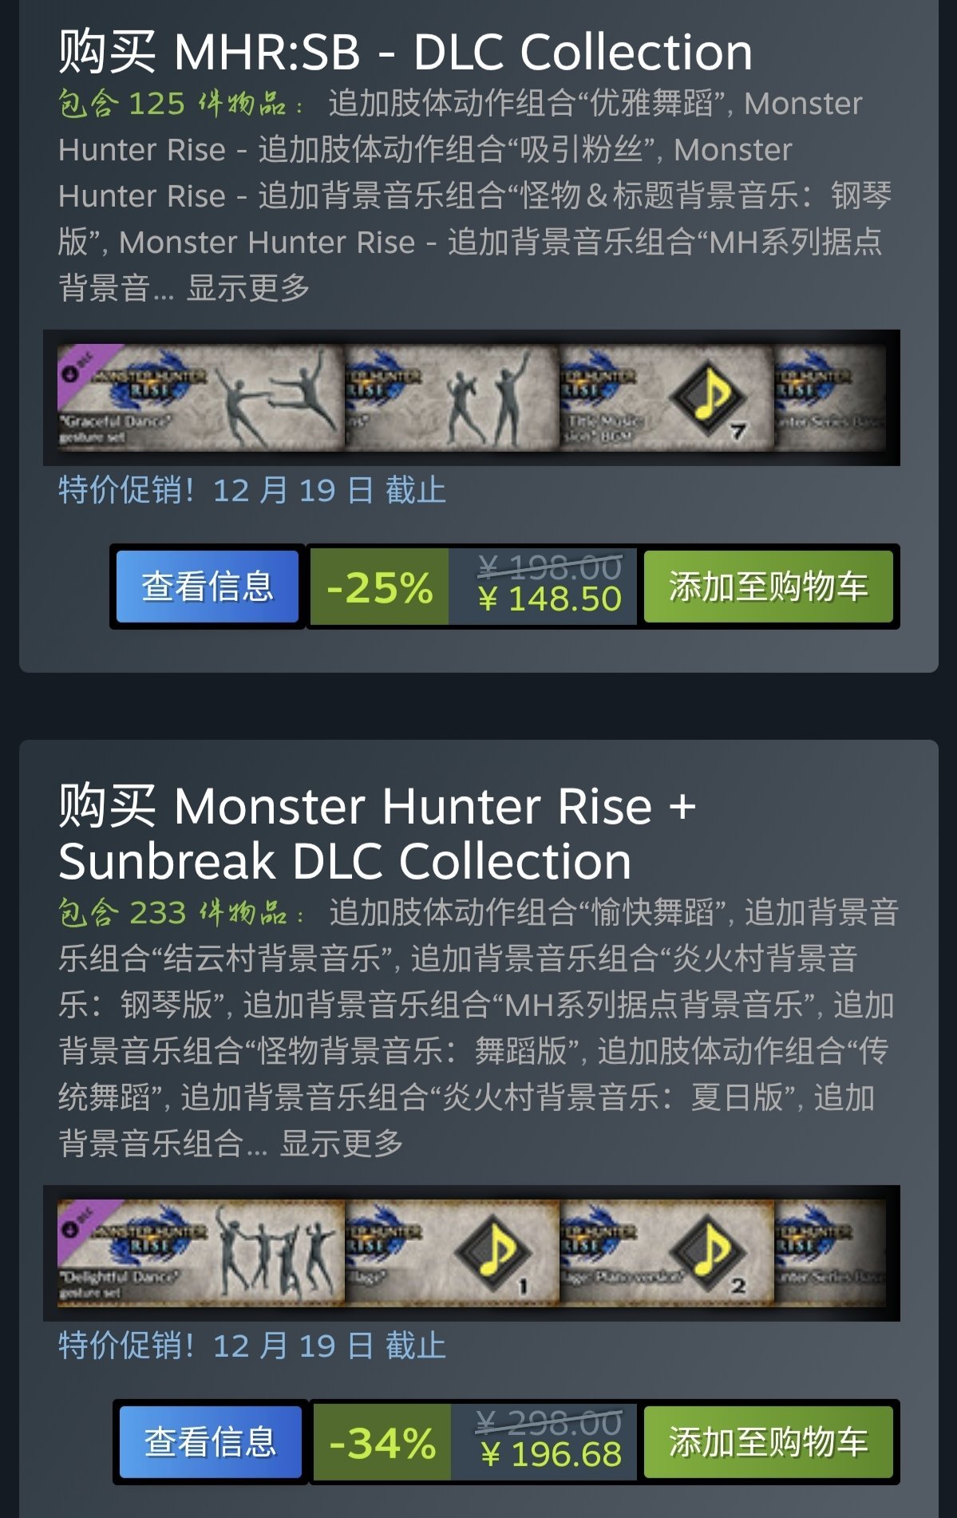
Task: Click the -25% discount badge
Action: click(379, 587)
